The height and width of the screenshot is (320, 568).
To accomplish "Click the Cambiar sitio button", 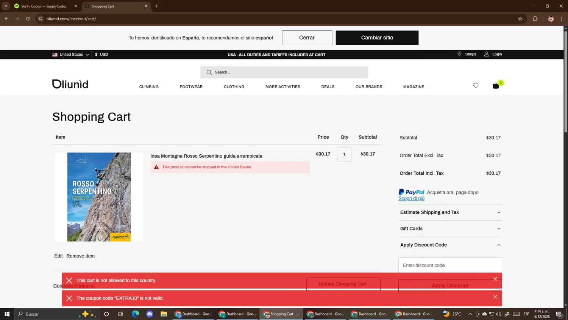I will click(x=377, y=38).
